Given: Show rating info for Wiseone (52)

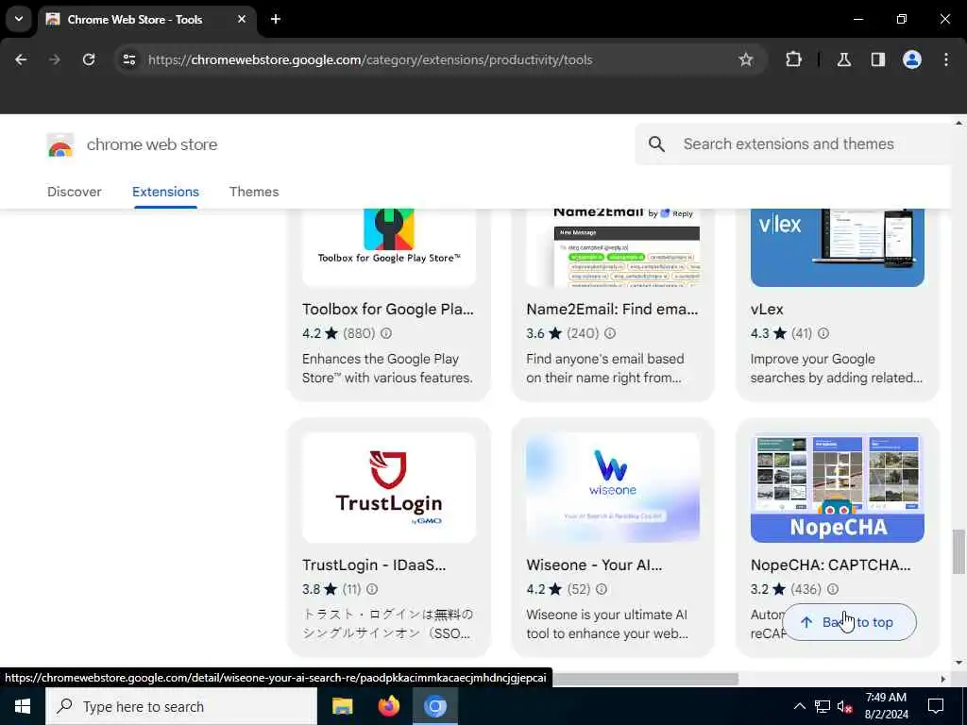Looking at the screenshot, I should pyautogui.click(x=602, y=589).
